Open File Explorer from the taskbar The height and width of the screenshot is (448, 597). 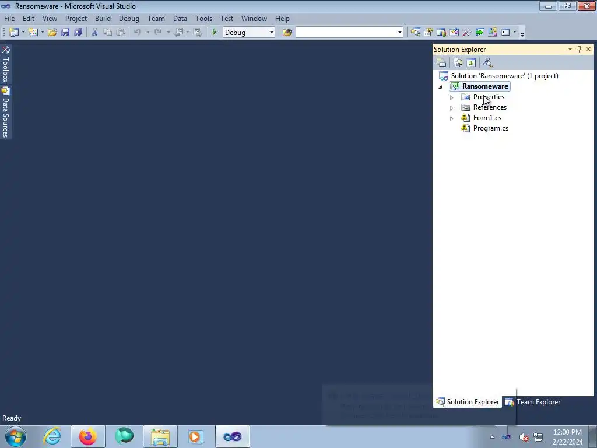click(160, 436)
